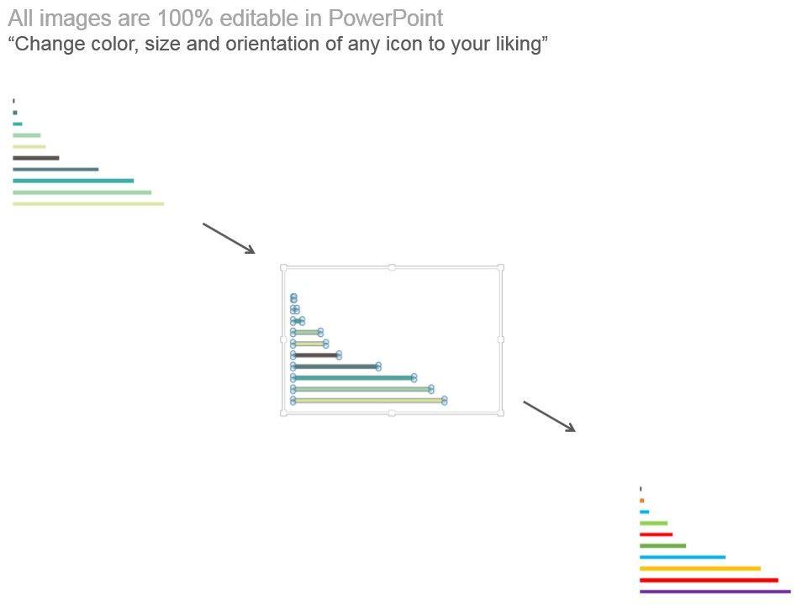Click the left-middle resize handle of the selection frame
Viewport: 807px width, 605px height.
pos(283,339)
